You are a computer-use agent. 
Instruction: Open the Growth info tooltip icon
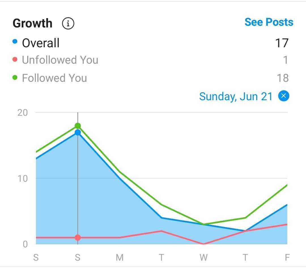tap(68, 23)
